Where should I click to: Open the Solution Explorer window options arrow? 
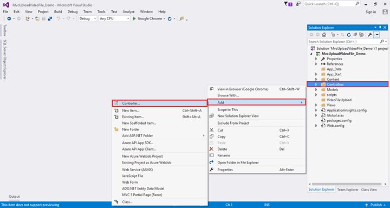[375, 28]
